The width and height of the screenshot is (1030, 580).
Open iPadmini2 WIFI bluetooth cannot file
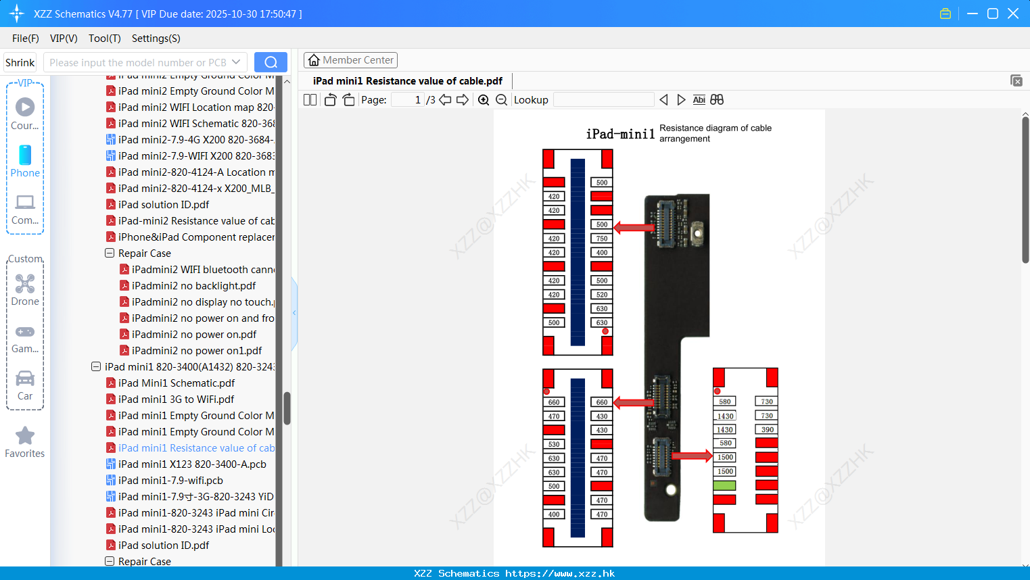click(197, 270)
